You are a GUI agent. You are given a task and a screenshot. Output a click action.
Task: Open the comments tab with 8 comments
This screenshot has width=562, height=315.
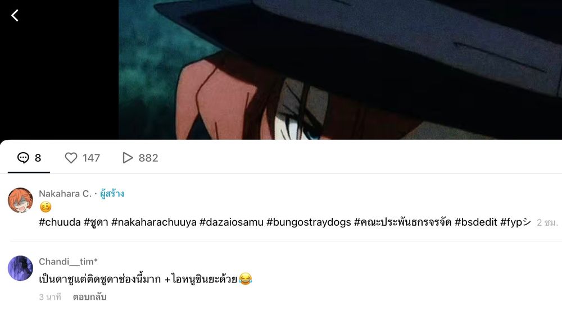pyautogui.click(x=29, y=158)
